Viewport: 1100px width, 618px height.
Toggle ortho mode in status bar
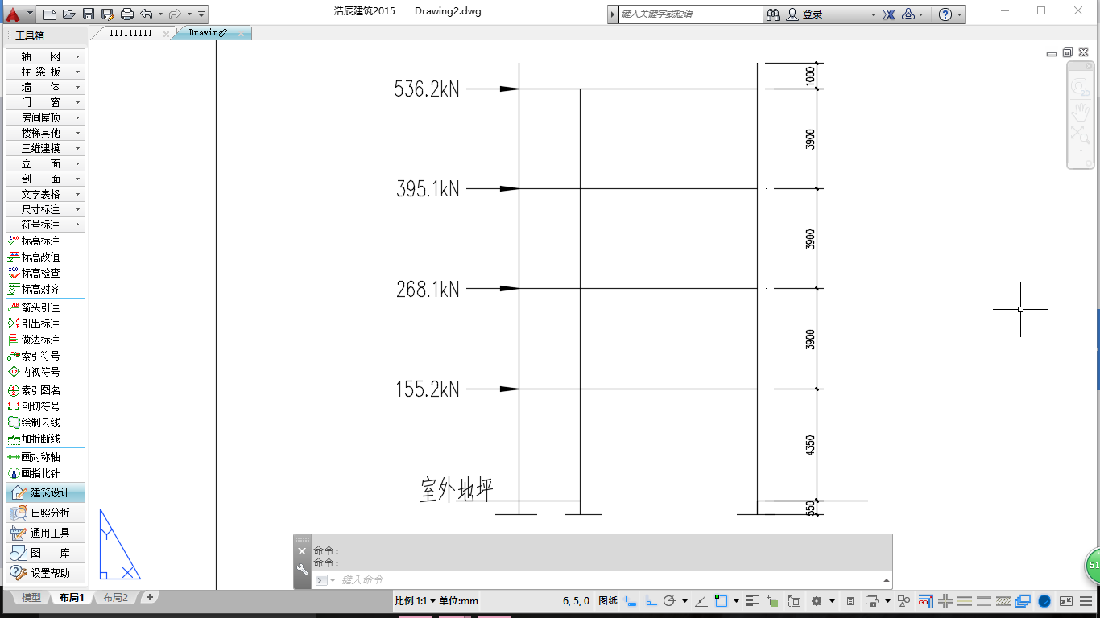tap(651, 600)
